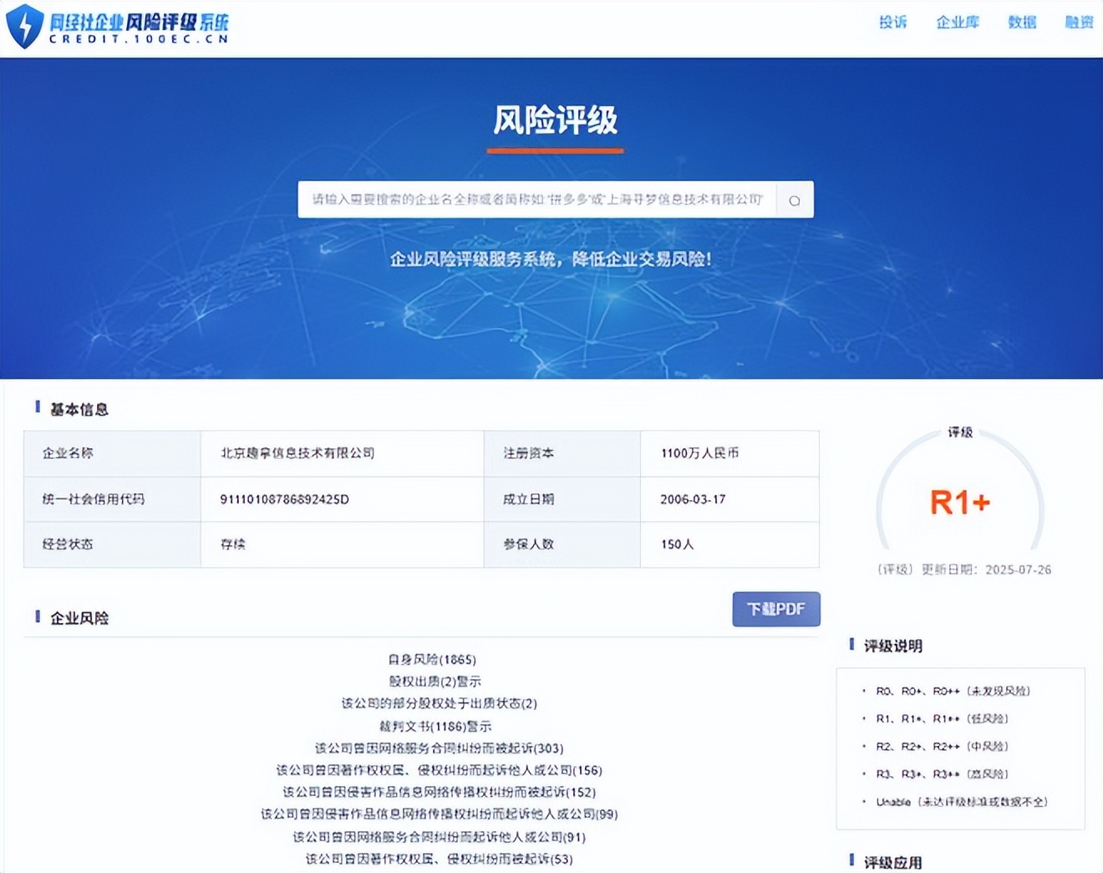Image resolution: width=1103 pixels, height=873 pixels.
Task: Click the 参保人数 label cell
Action: click(x=562, y=544)
